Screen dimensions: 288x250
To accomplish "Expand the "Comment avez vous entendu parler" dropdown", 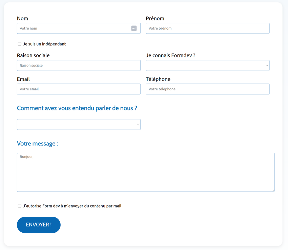I will click(x=79, y=124).
